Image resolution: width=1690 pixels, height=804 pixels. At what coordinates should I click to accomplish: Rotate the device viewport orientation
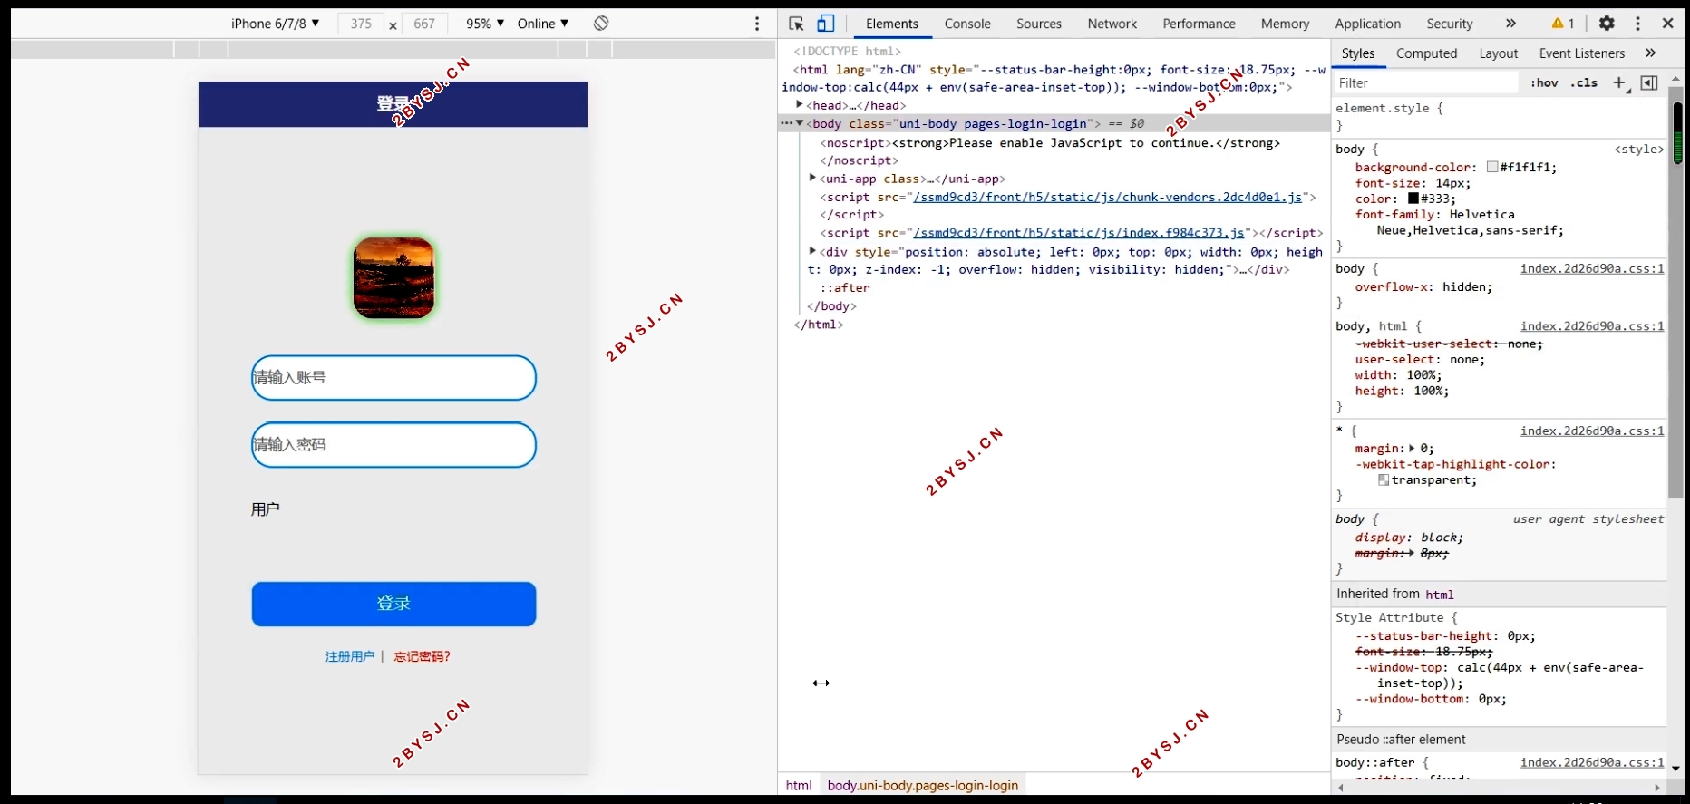point(601,24)
